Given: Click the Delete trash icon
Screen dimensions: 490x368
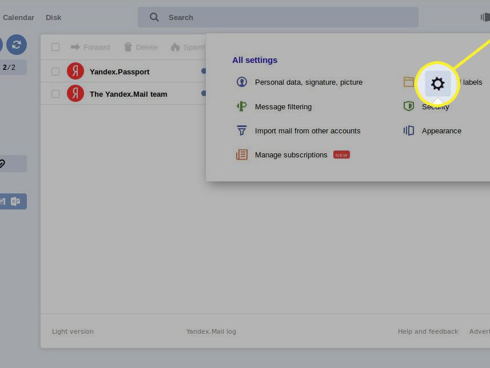Looking at the screenshot, I should coord(128,47).
